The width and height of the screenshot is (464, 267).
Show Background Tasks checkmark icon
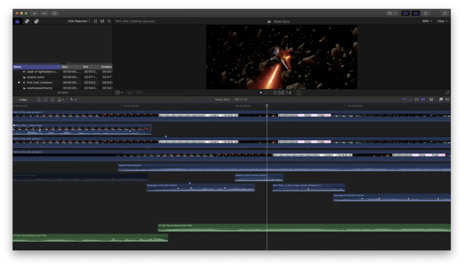click(55, 13)
